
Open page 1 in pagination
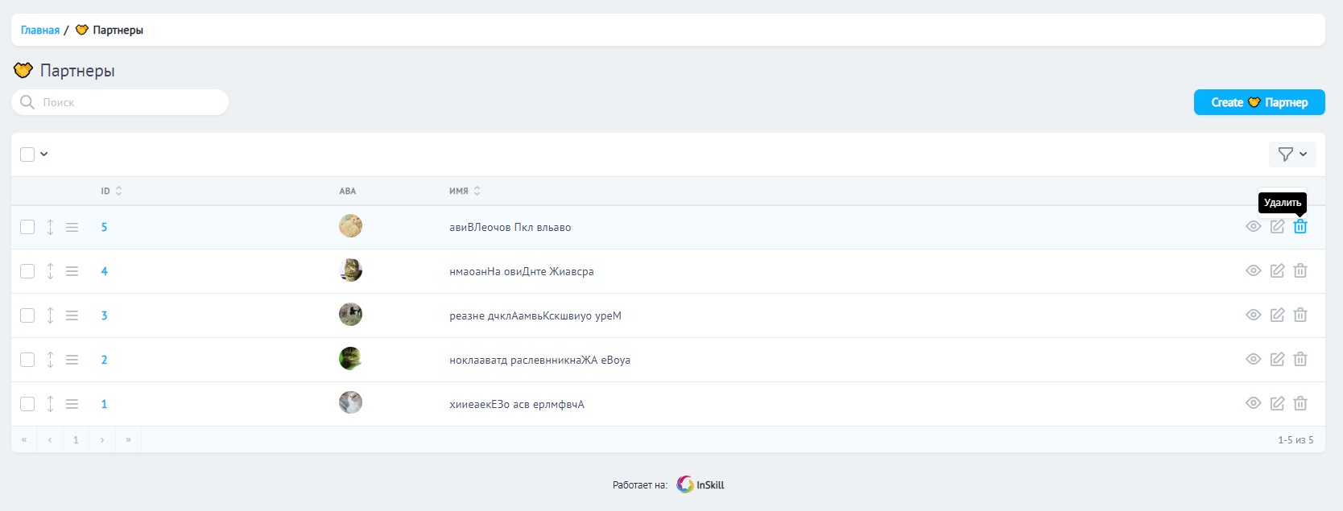[76, 440]
